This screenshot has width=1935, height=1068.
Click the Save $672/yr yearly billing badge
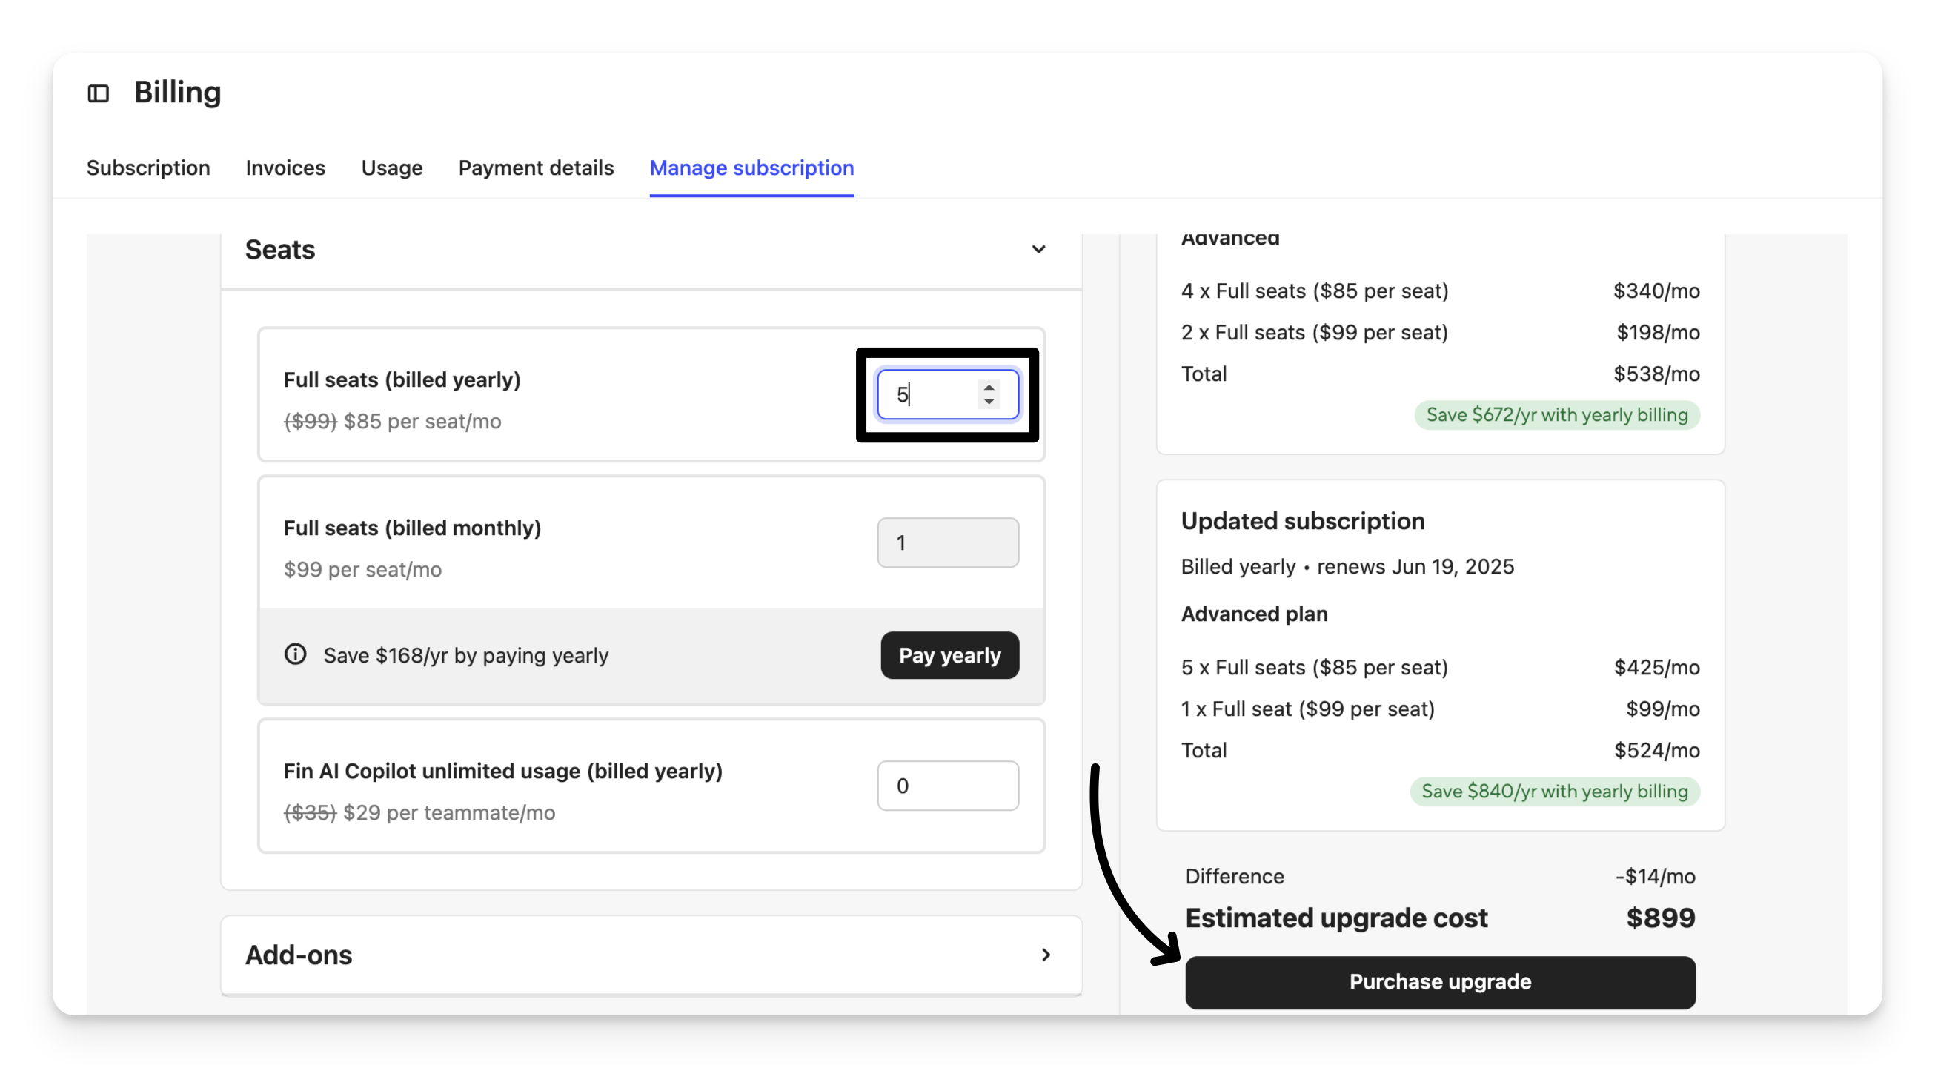coord(1556,414)
